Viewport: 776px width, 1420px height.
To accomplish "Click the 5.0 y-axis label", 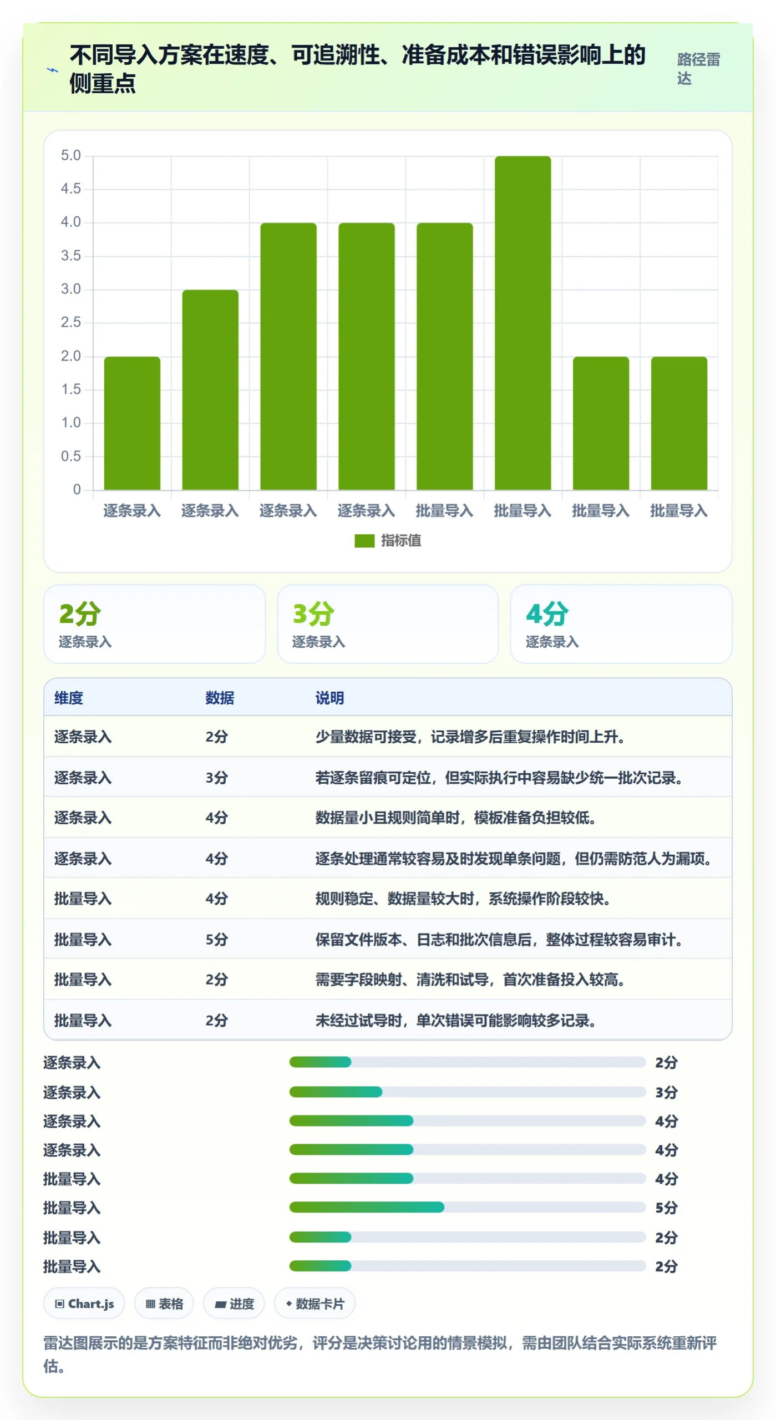I will tap(71, 155).
